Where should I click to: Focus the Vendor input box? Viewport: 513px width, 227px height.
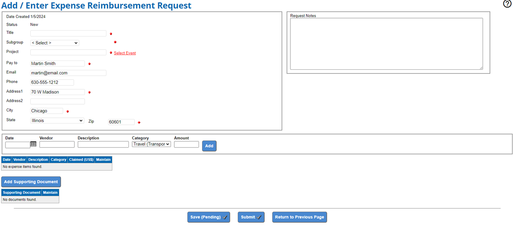coord(57,145)
